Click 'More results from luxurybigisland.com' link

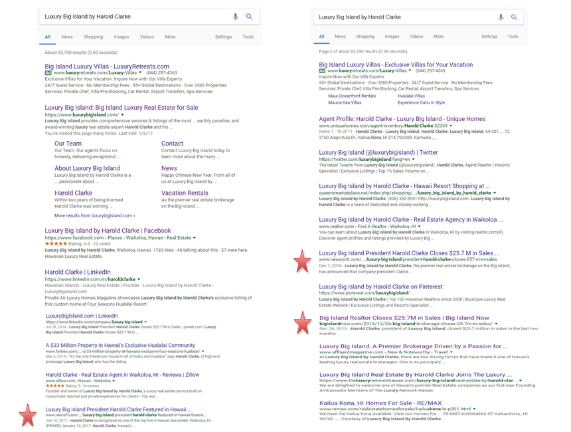click(x=94, y=216)
